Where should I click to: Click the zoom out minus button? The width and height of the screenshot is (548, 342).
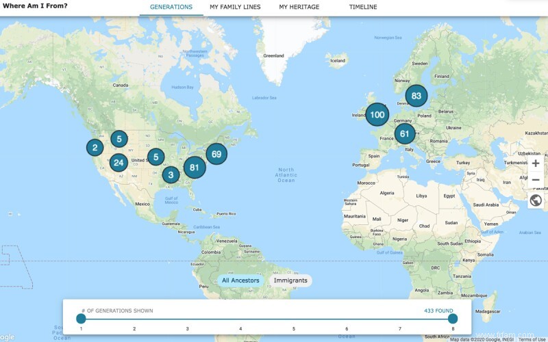click(x=536, y=180)
